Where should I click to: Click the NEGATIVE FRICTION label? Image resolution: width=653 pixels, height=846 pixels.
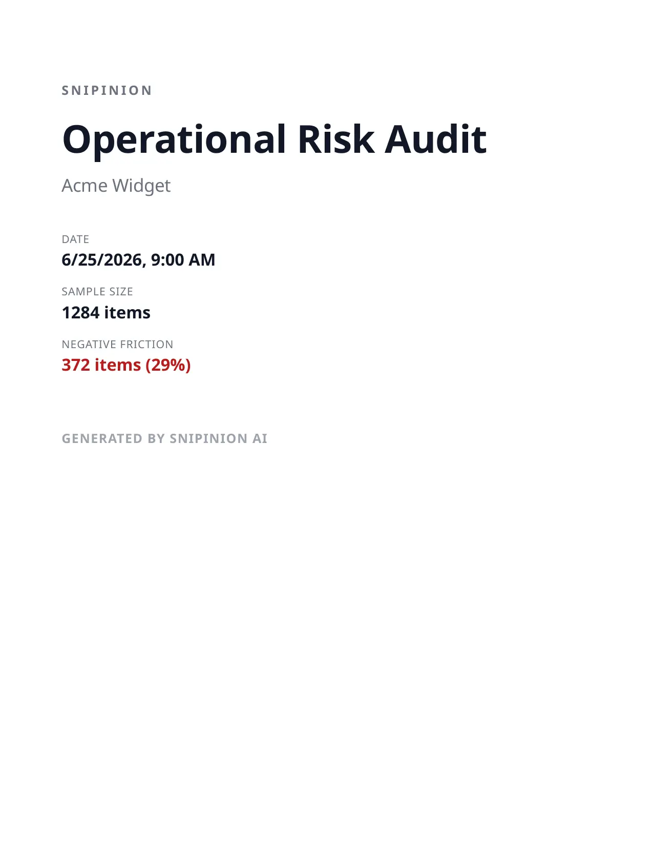point(117,345)
